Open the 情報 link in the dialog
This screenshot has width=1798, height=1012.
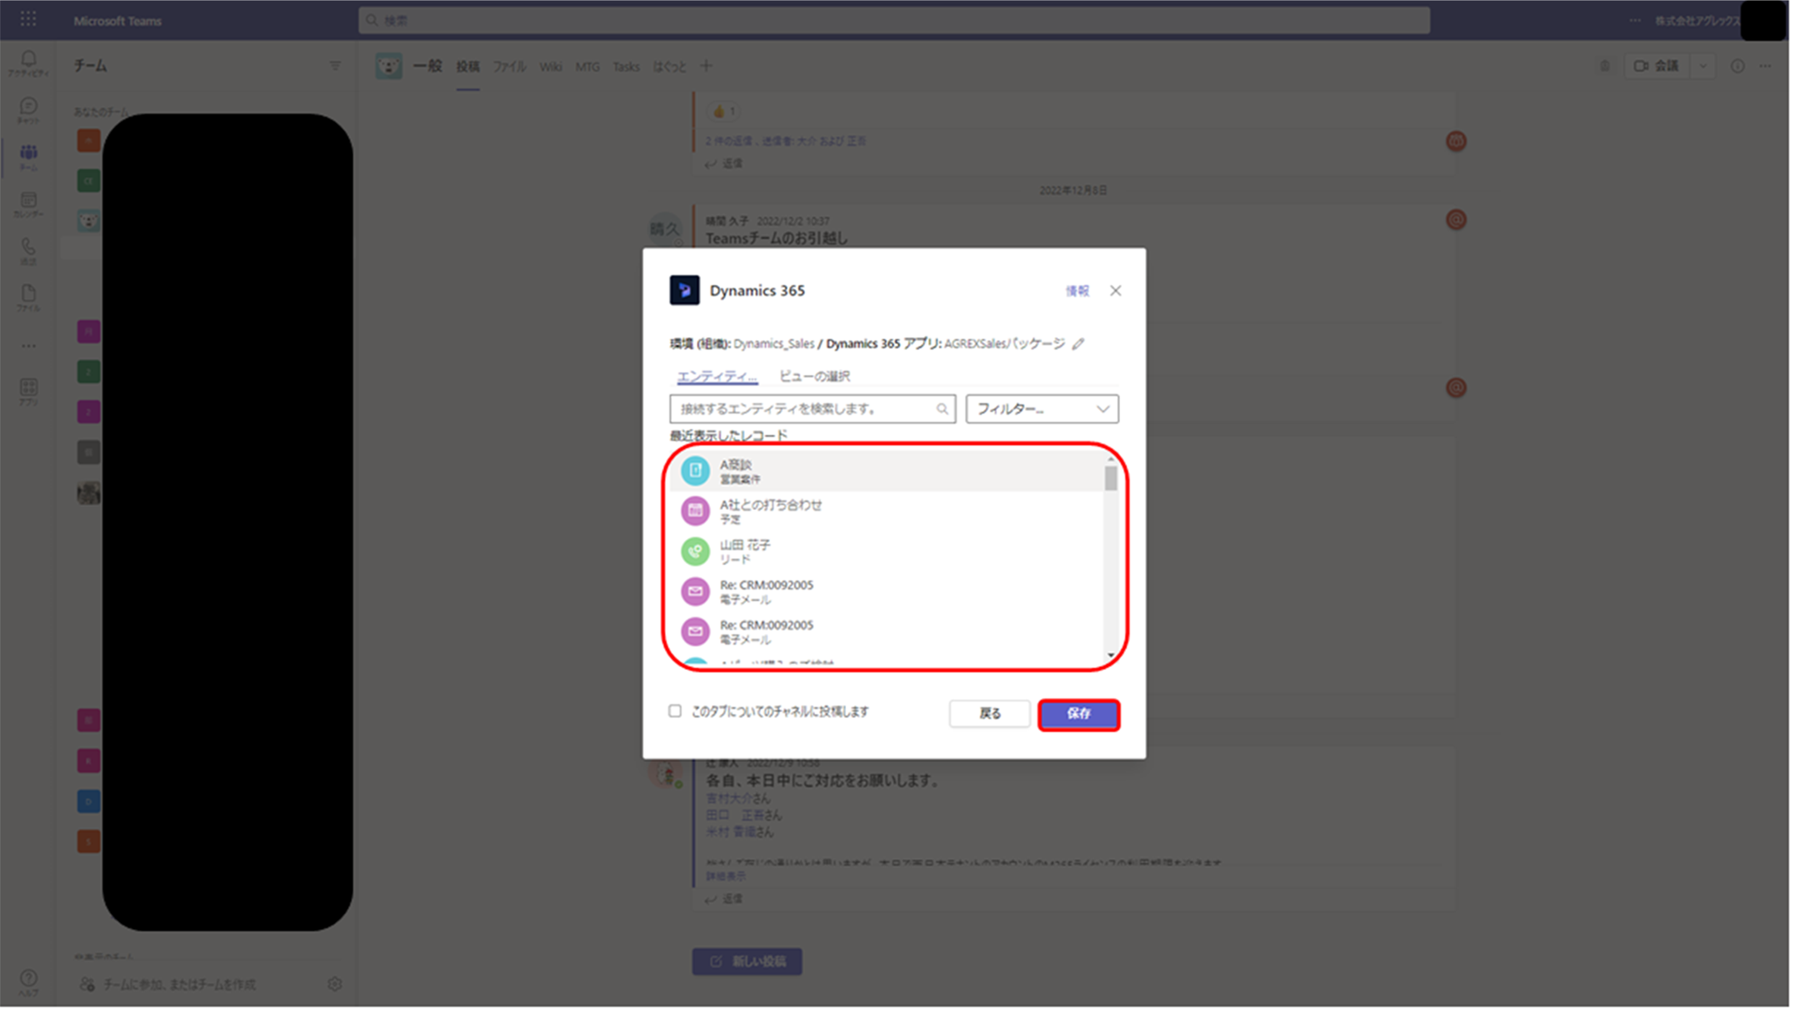click(1078, 291)
